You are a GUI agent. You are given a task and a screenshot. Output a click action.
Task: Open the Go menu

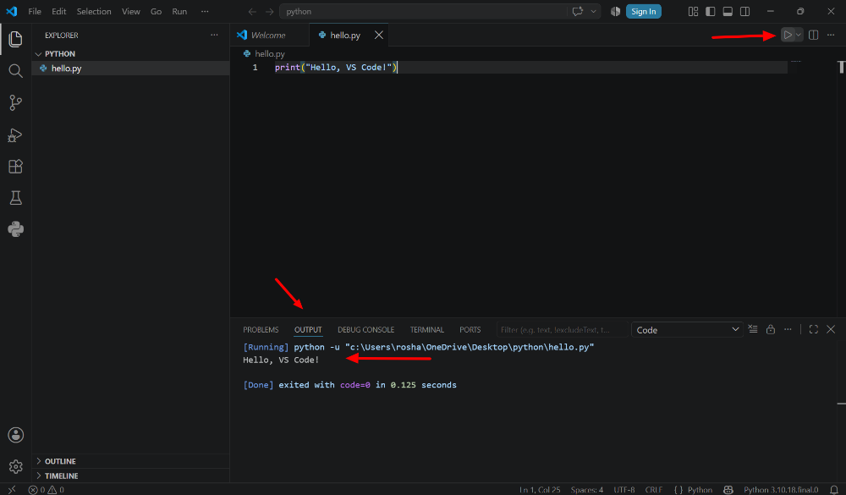[156, 11]
